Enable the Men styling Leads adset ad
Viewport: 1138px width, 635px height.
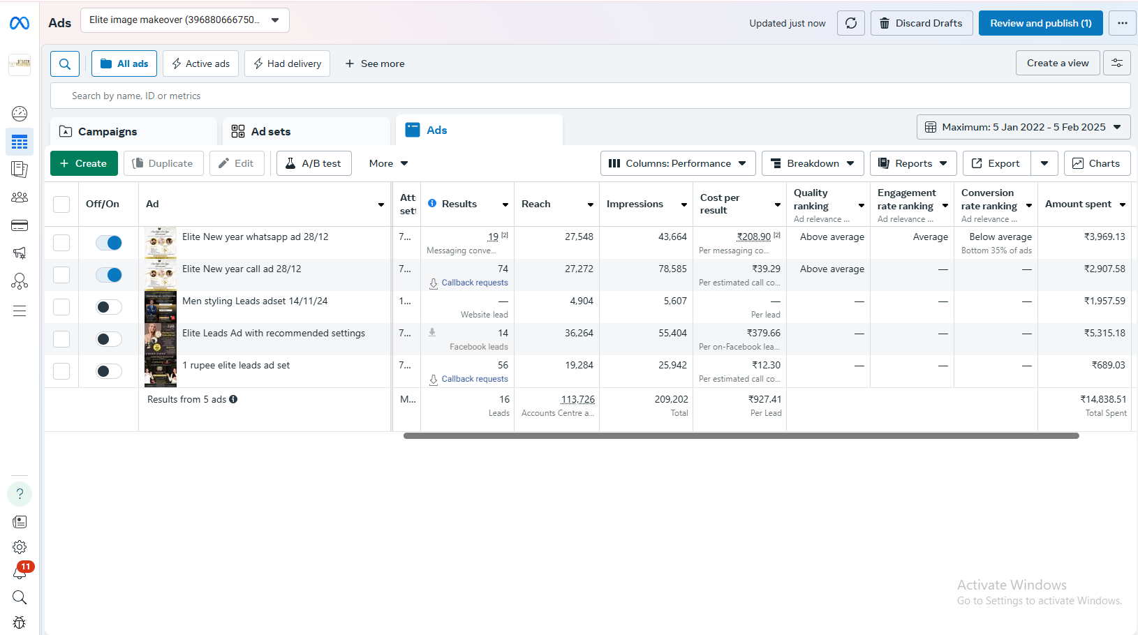109,307
